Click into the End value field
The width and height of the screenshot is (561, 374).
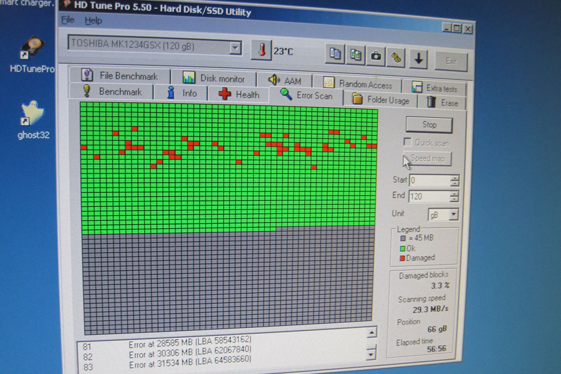429,196
